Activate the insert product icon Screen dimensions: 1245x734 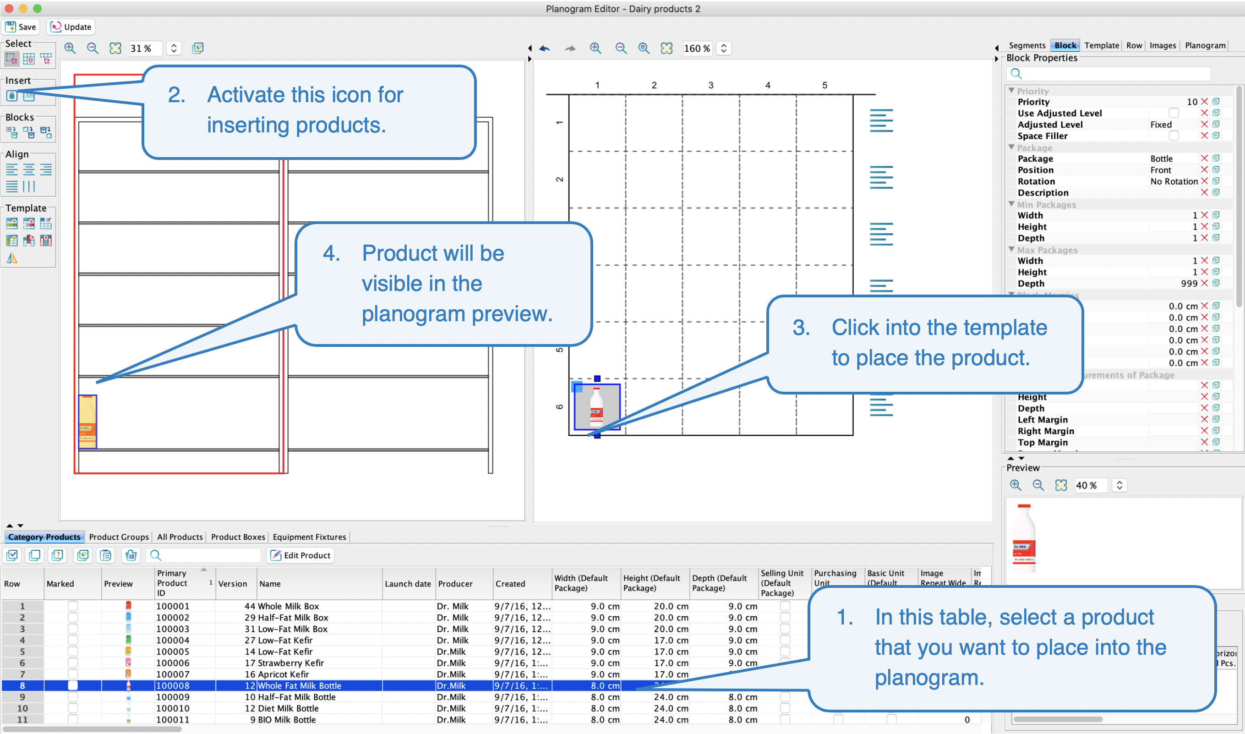click(x=12, y=96)
